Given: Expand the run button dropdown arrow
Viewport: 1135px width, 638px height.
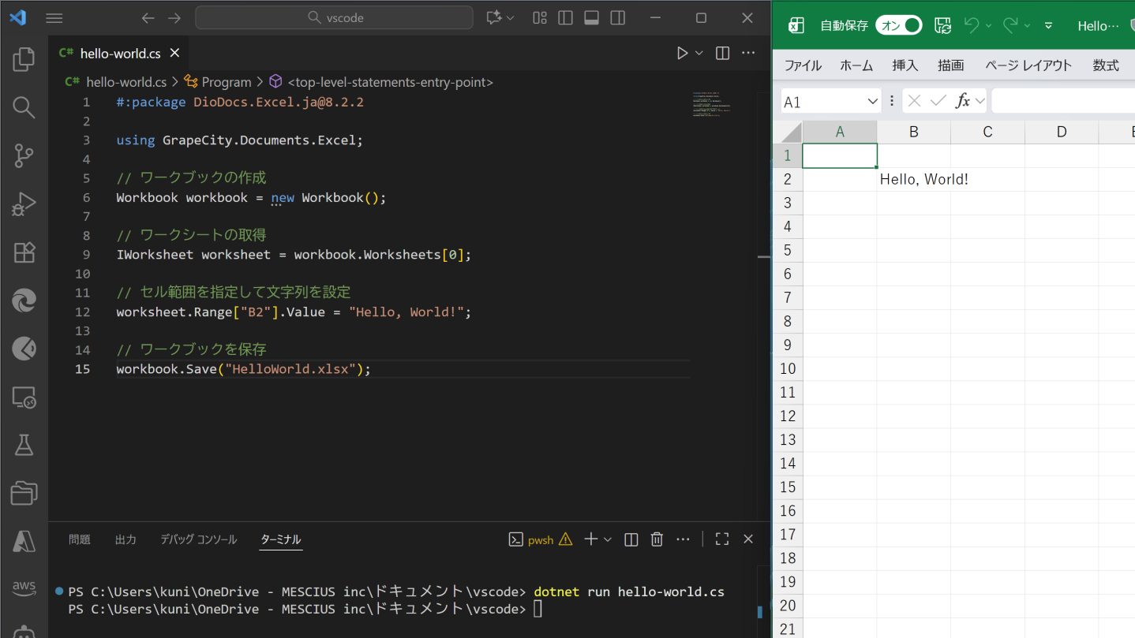Looking at the screenshot, I should (x=699, y=53).
